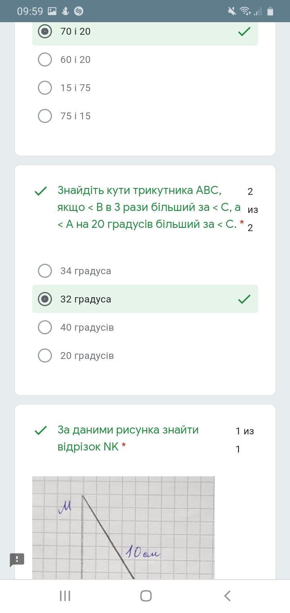Select the "32 градуса" option

point(145,299)
